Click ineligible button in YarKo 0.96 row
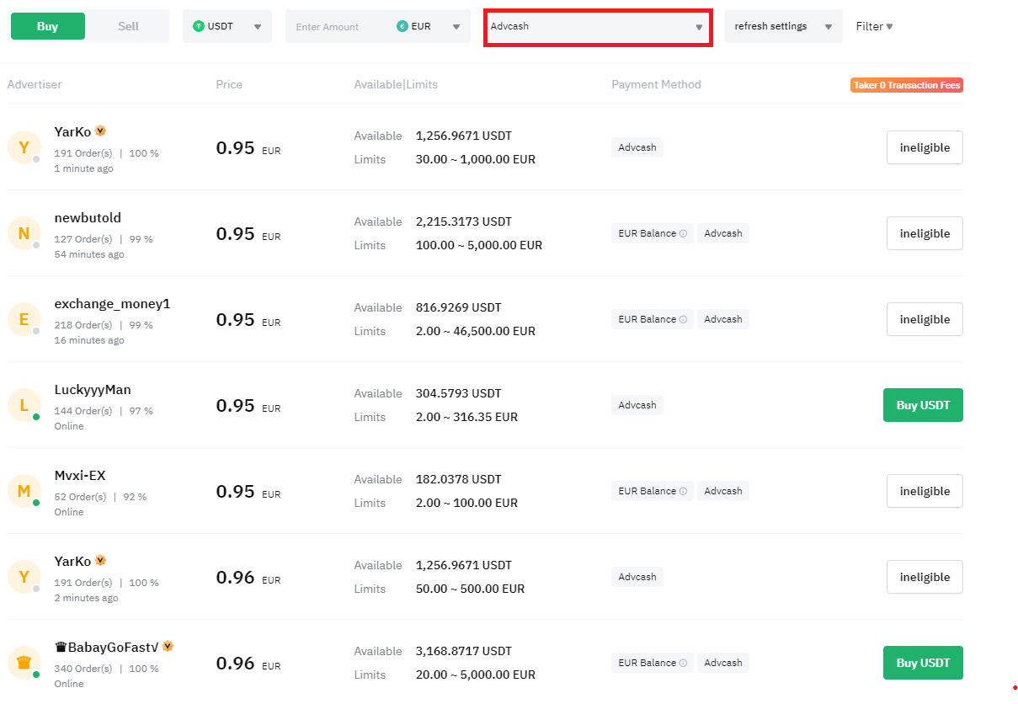1018x704 pixels. point(925,577)
